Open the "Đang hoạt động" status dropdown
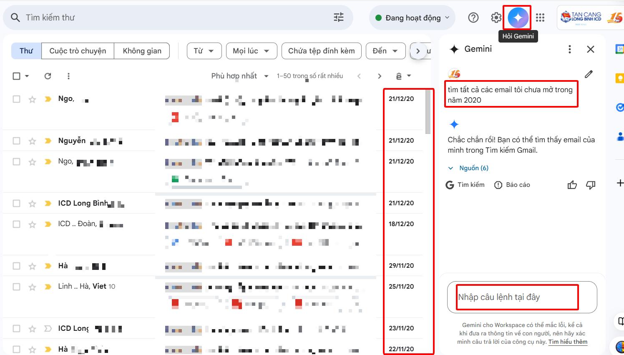Screen dimensions: 624x355 [412, 18]
